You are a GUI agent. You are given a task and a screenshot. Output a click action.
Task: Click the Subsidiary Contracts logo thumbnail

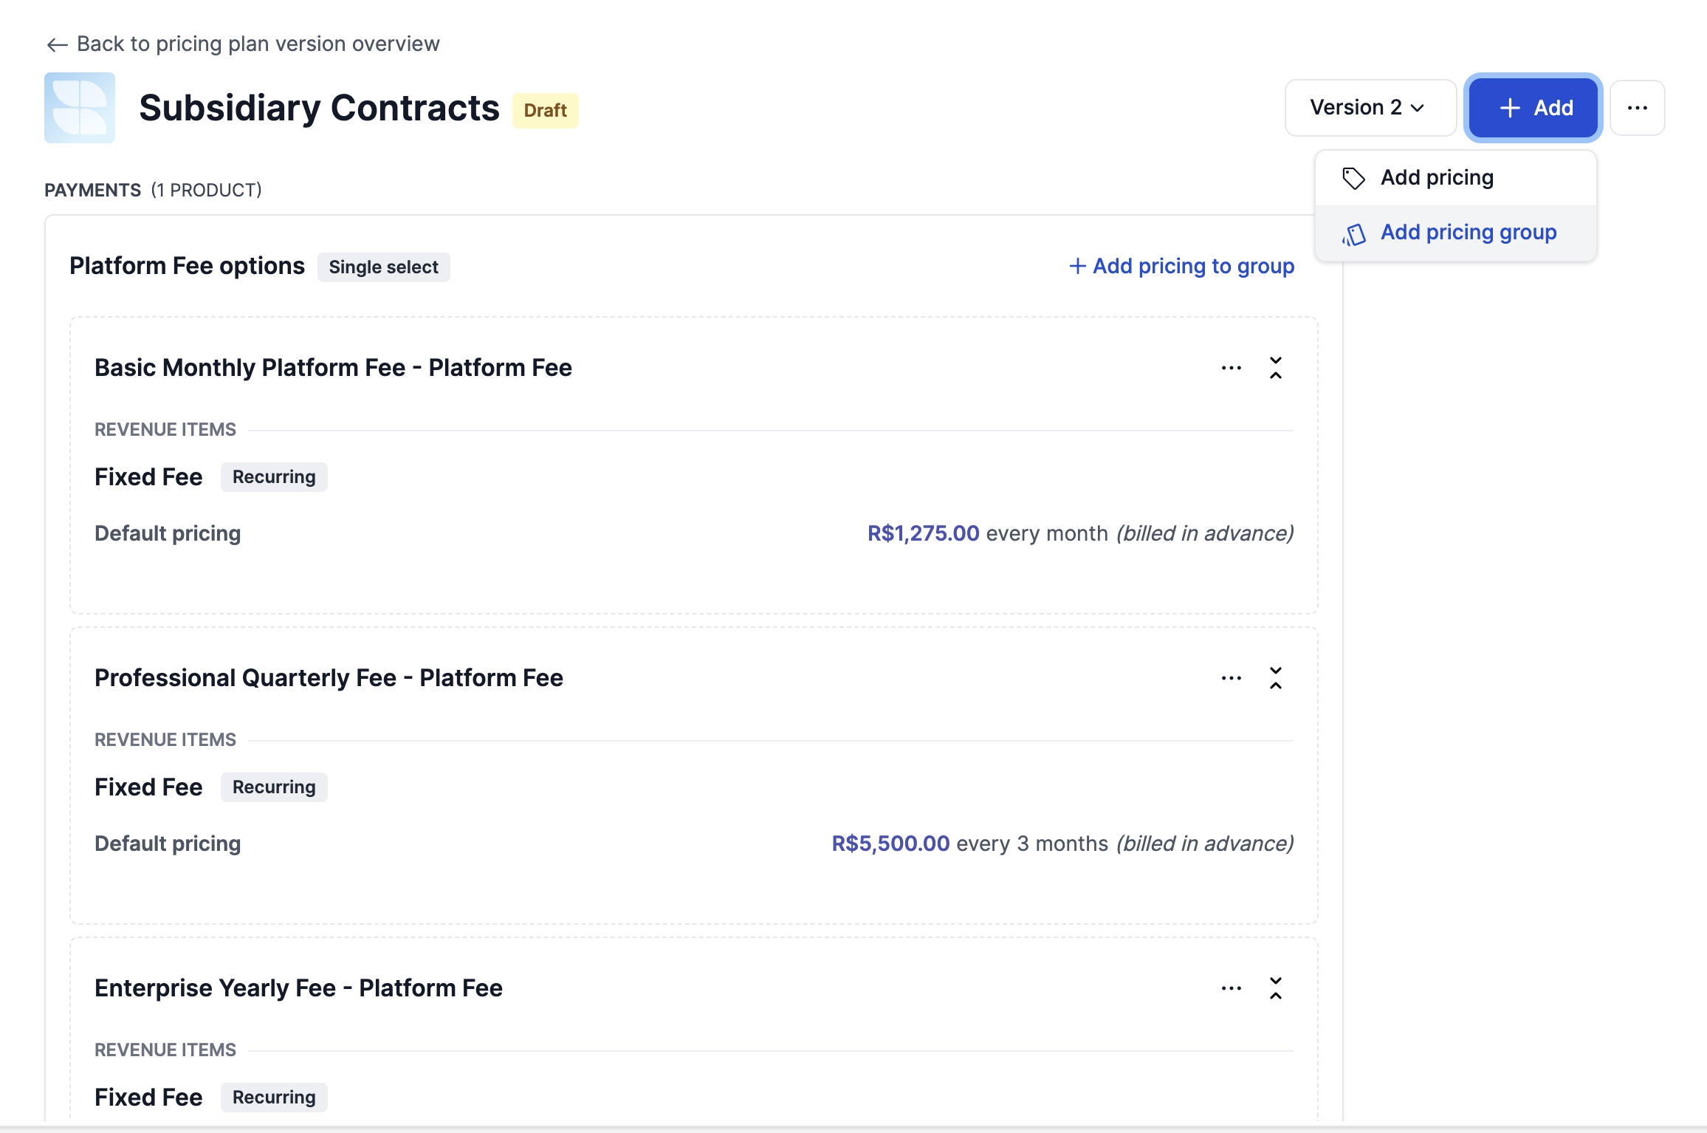point(80,108)
